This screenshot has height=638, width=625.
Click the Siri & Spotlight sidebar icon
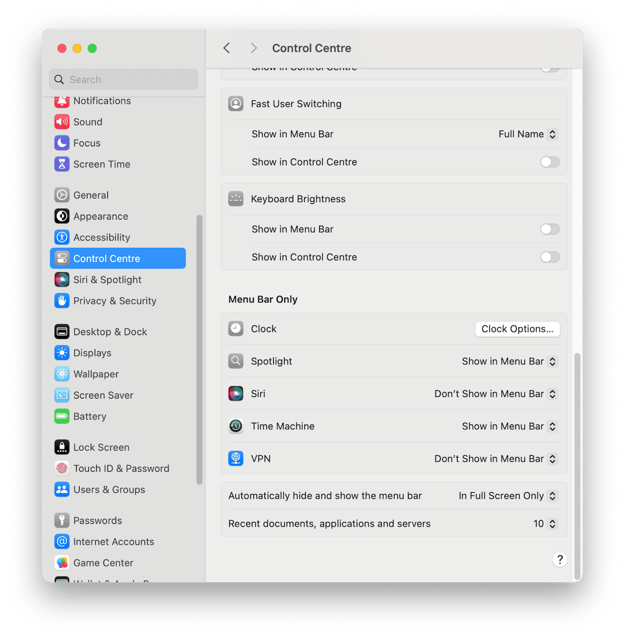[x=62, y=279]
